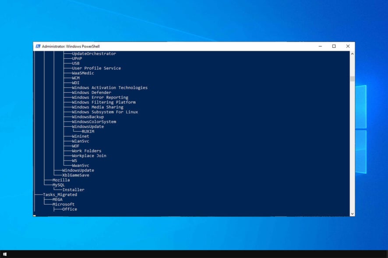The width and height of the screenshot is (388, 258).
Task: Click the PowerShell window title bar text
Action: 71,46
